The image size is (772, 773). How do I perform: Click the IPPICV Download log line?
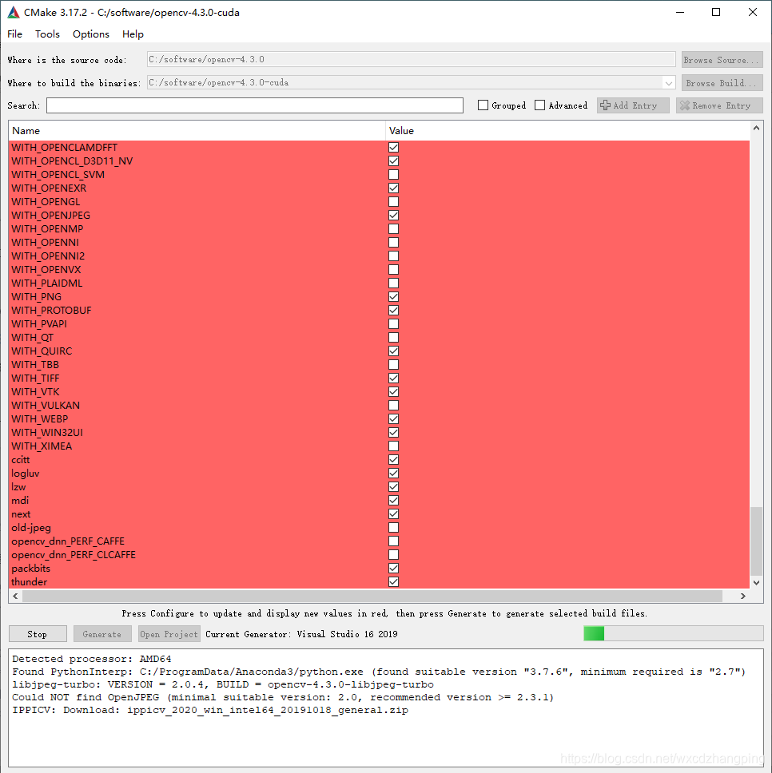click(210, 710)
